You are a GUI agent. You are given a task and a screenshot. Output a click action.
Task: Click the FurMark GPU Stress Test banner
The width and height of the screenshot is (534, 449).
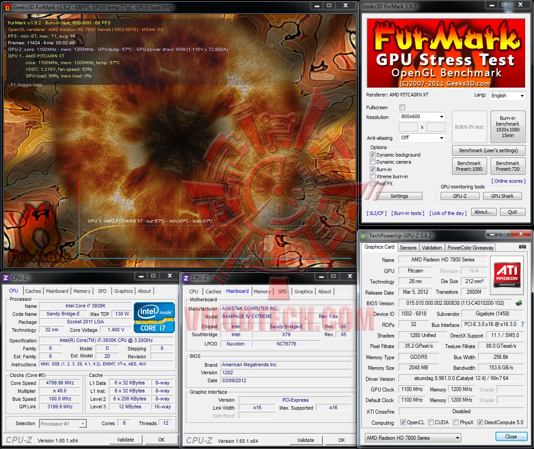coord(446,53)
